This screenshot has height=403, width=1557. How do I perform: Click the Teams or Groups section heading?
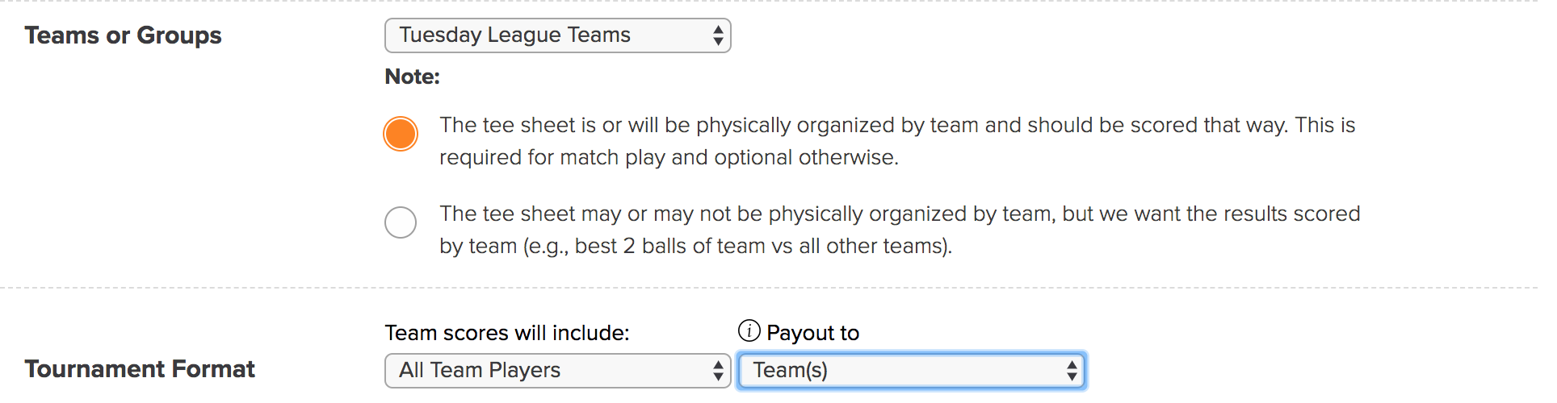(x=123, y=35)
